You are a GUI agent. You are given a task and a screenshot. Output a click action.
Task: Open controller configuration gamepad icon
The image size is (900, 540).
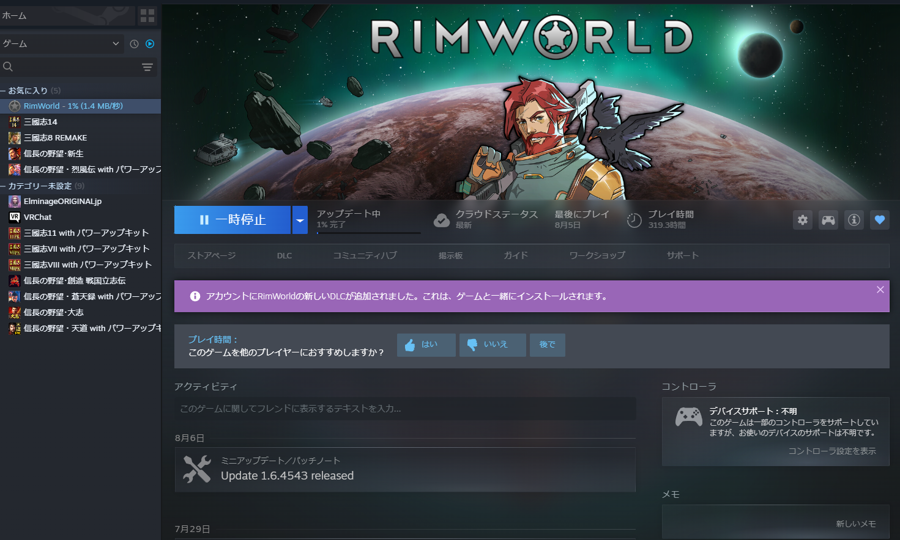[x=828, y=220]
